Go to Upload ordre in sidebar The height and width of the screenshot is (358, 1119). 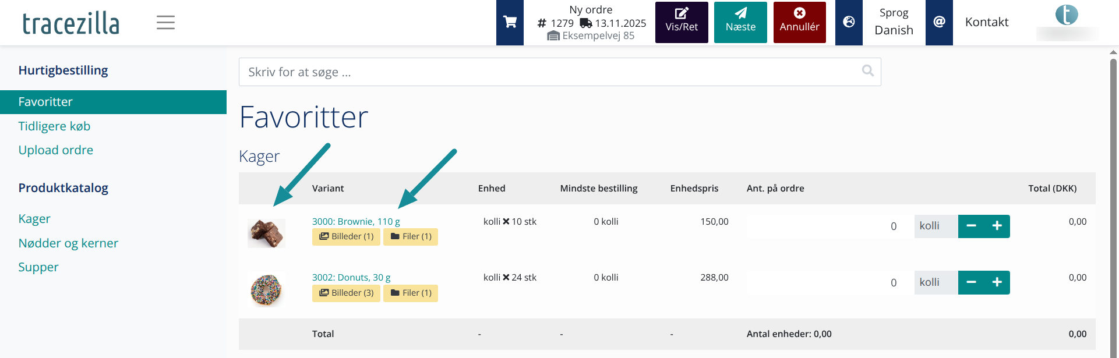point(55,150)
